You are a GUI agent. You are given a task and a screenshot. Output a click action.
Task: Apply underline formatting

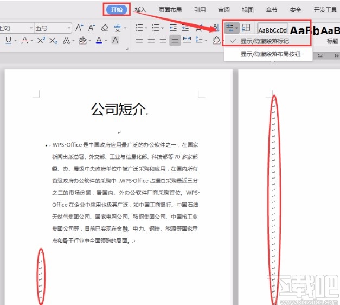click(x=8, y=40)
